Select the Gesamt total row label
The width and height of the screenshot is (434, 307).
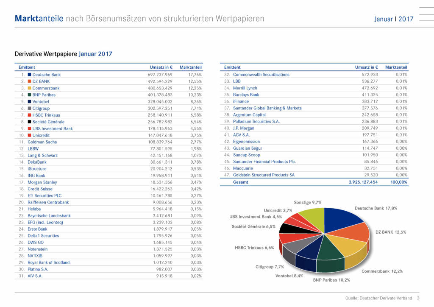pos(241,182)
